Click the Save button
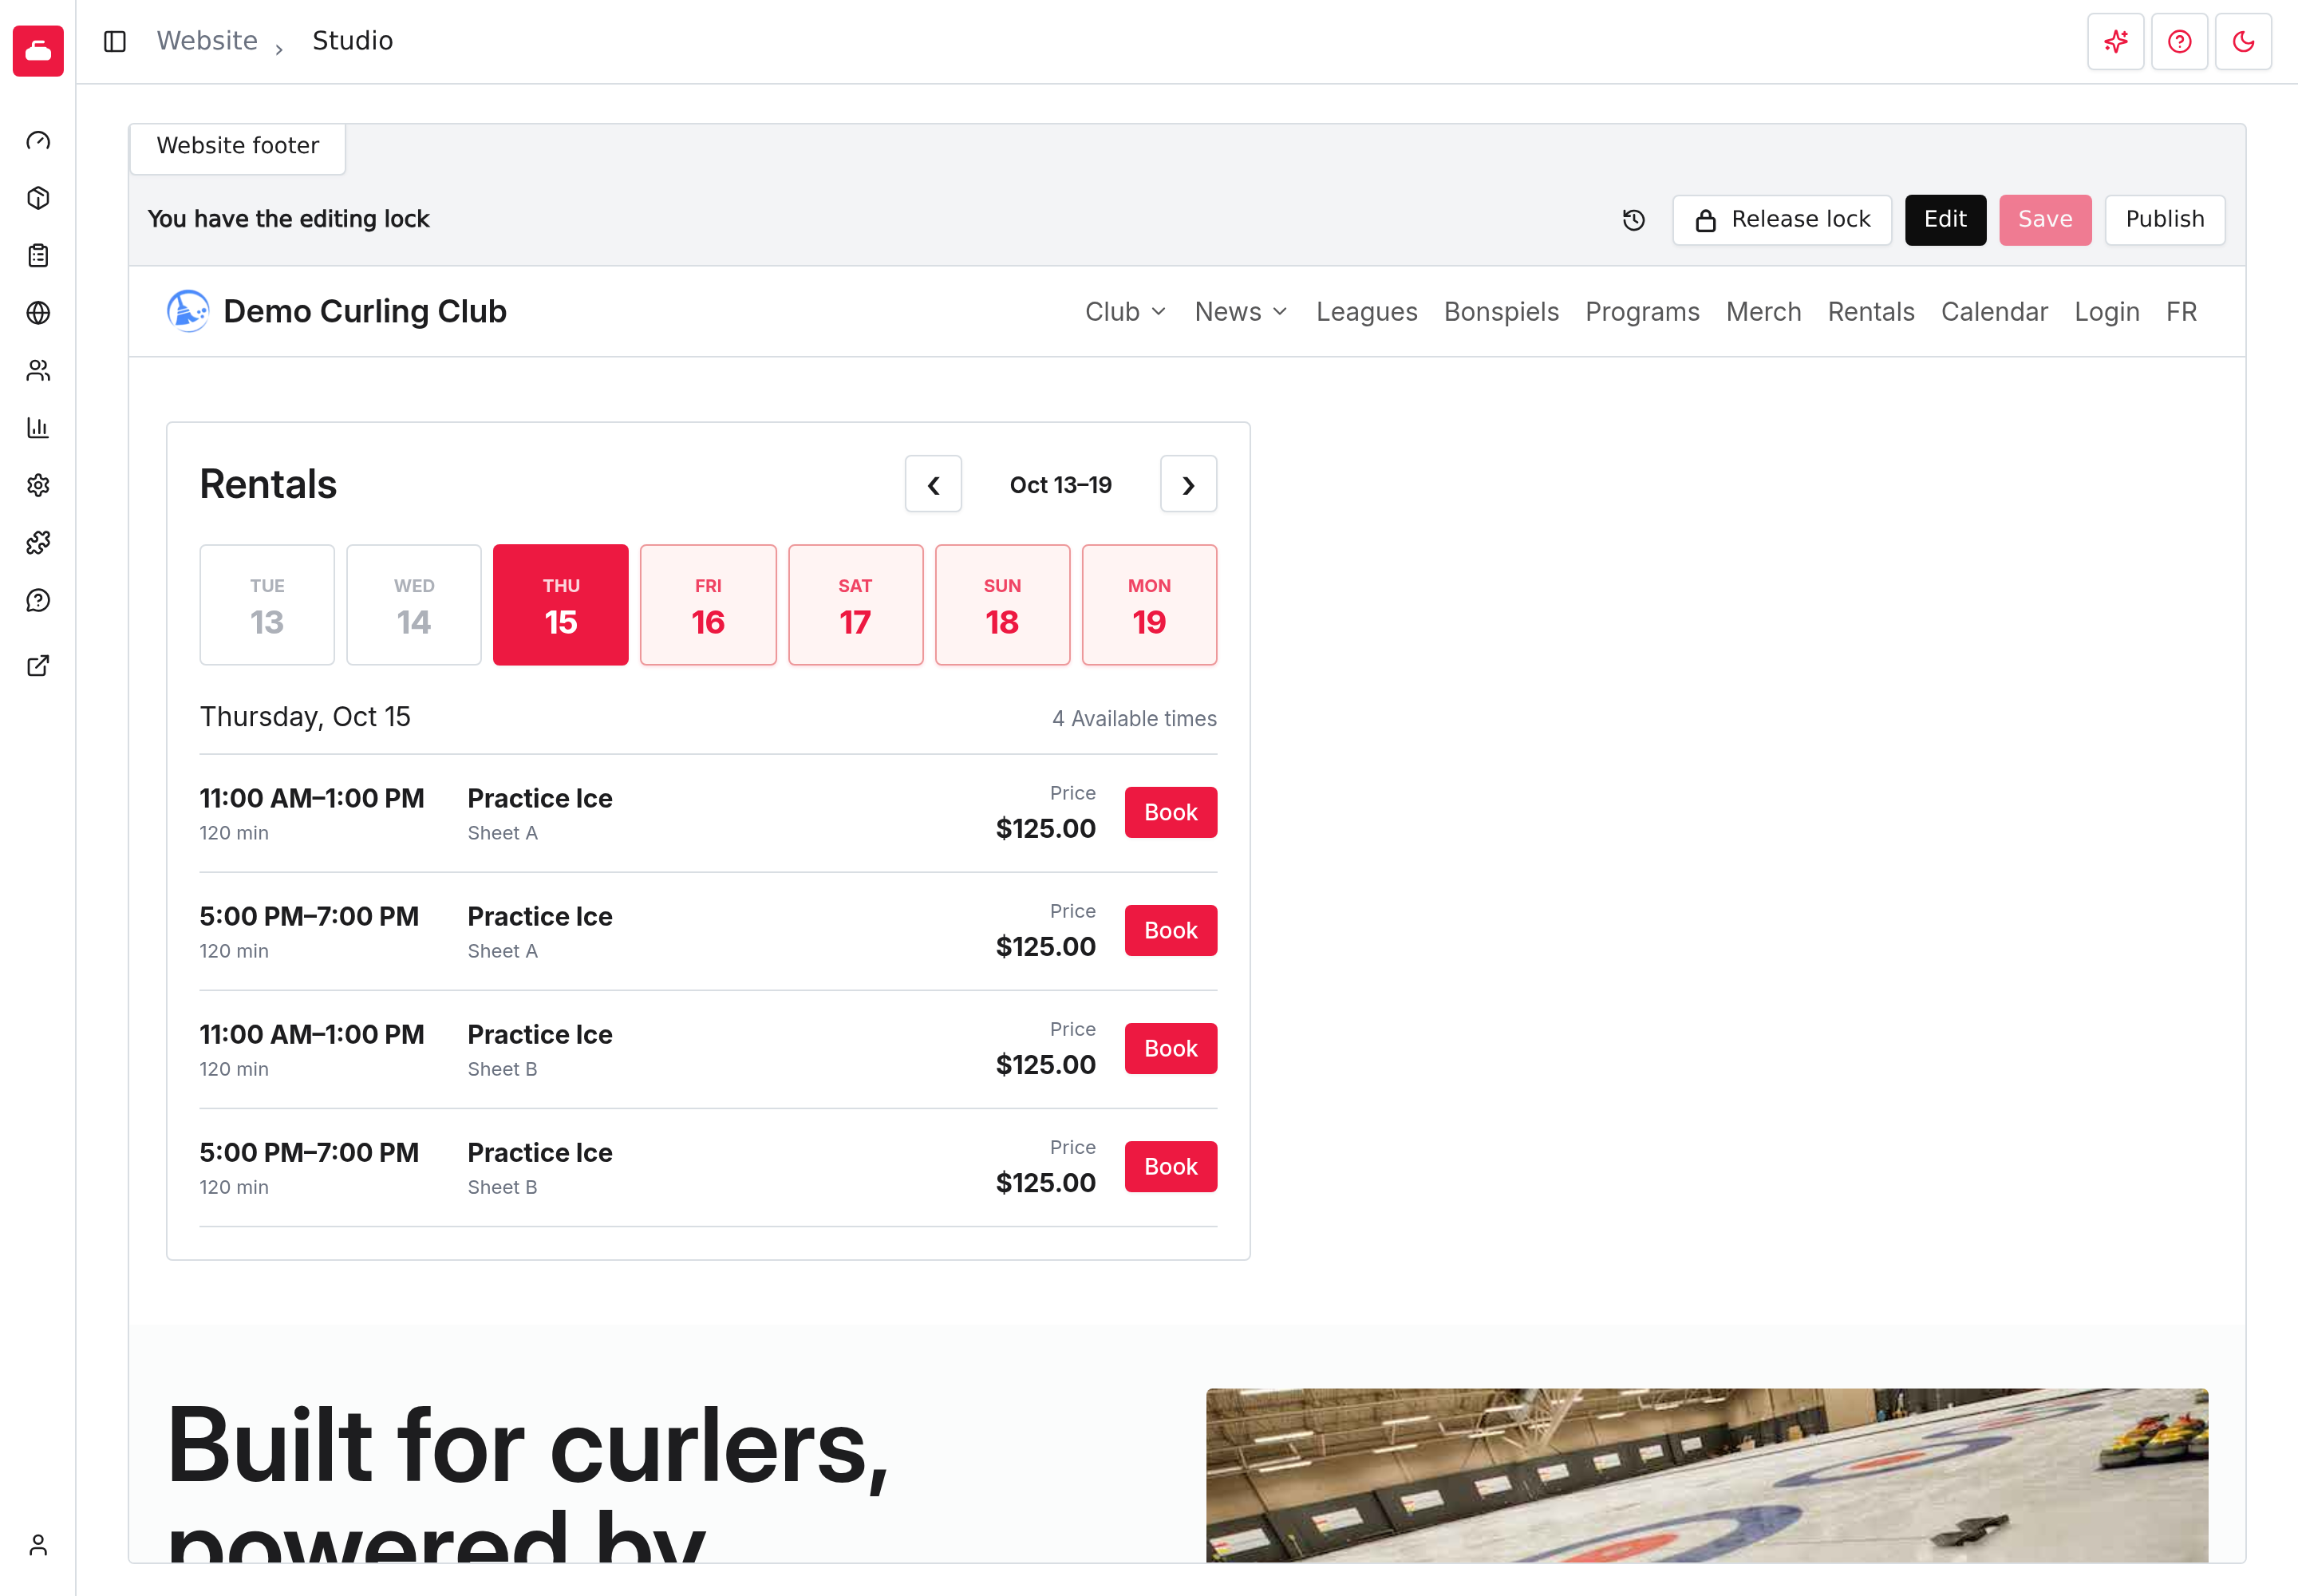This screenshot has height=1596, width=2298. point(2045,220)
